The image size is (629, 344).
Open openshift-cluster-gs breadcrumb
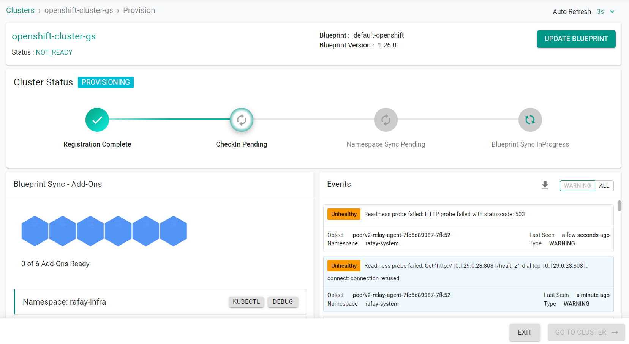pos(79,10)
